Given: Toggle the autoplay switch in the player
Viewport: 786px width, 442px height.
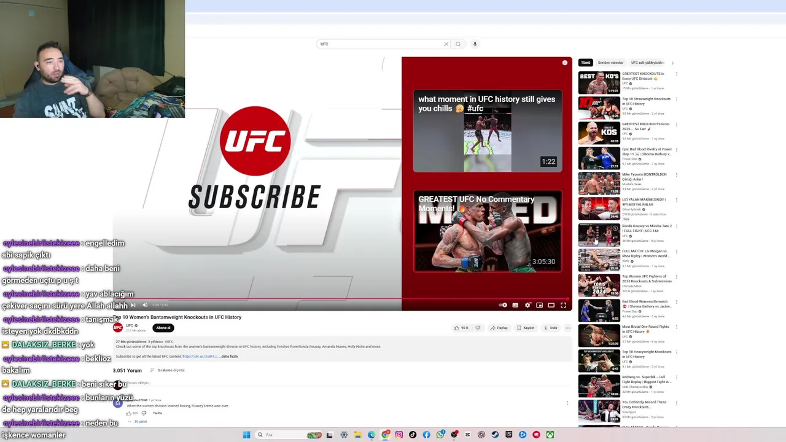Looking at the screenshot, I should (x=503, y=305).
